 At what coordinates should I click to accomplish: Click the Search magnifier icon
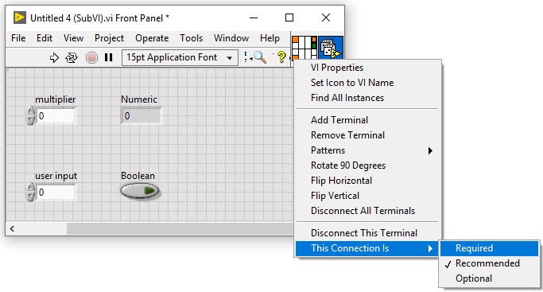tap(260, 57)
